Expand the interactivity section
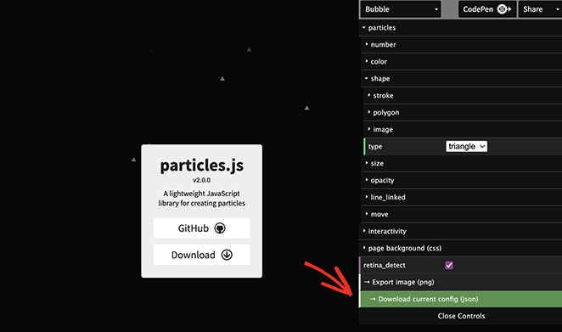 460,231
